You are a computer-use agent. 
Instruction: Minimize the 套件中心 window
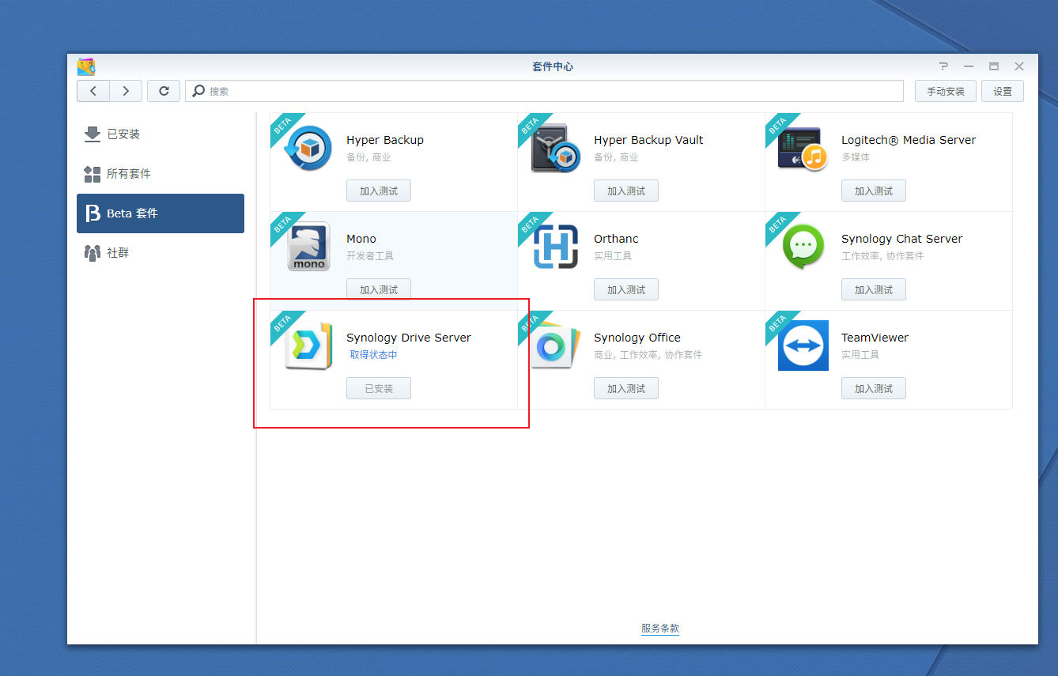click(x=969, y=66)
